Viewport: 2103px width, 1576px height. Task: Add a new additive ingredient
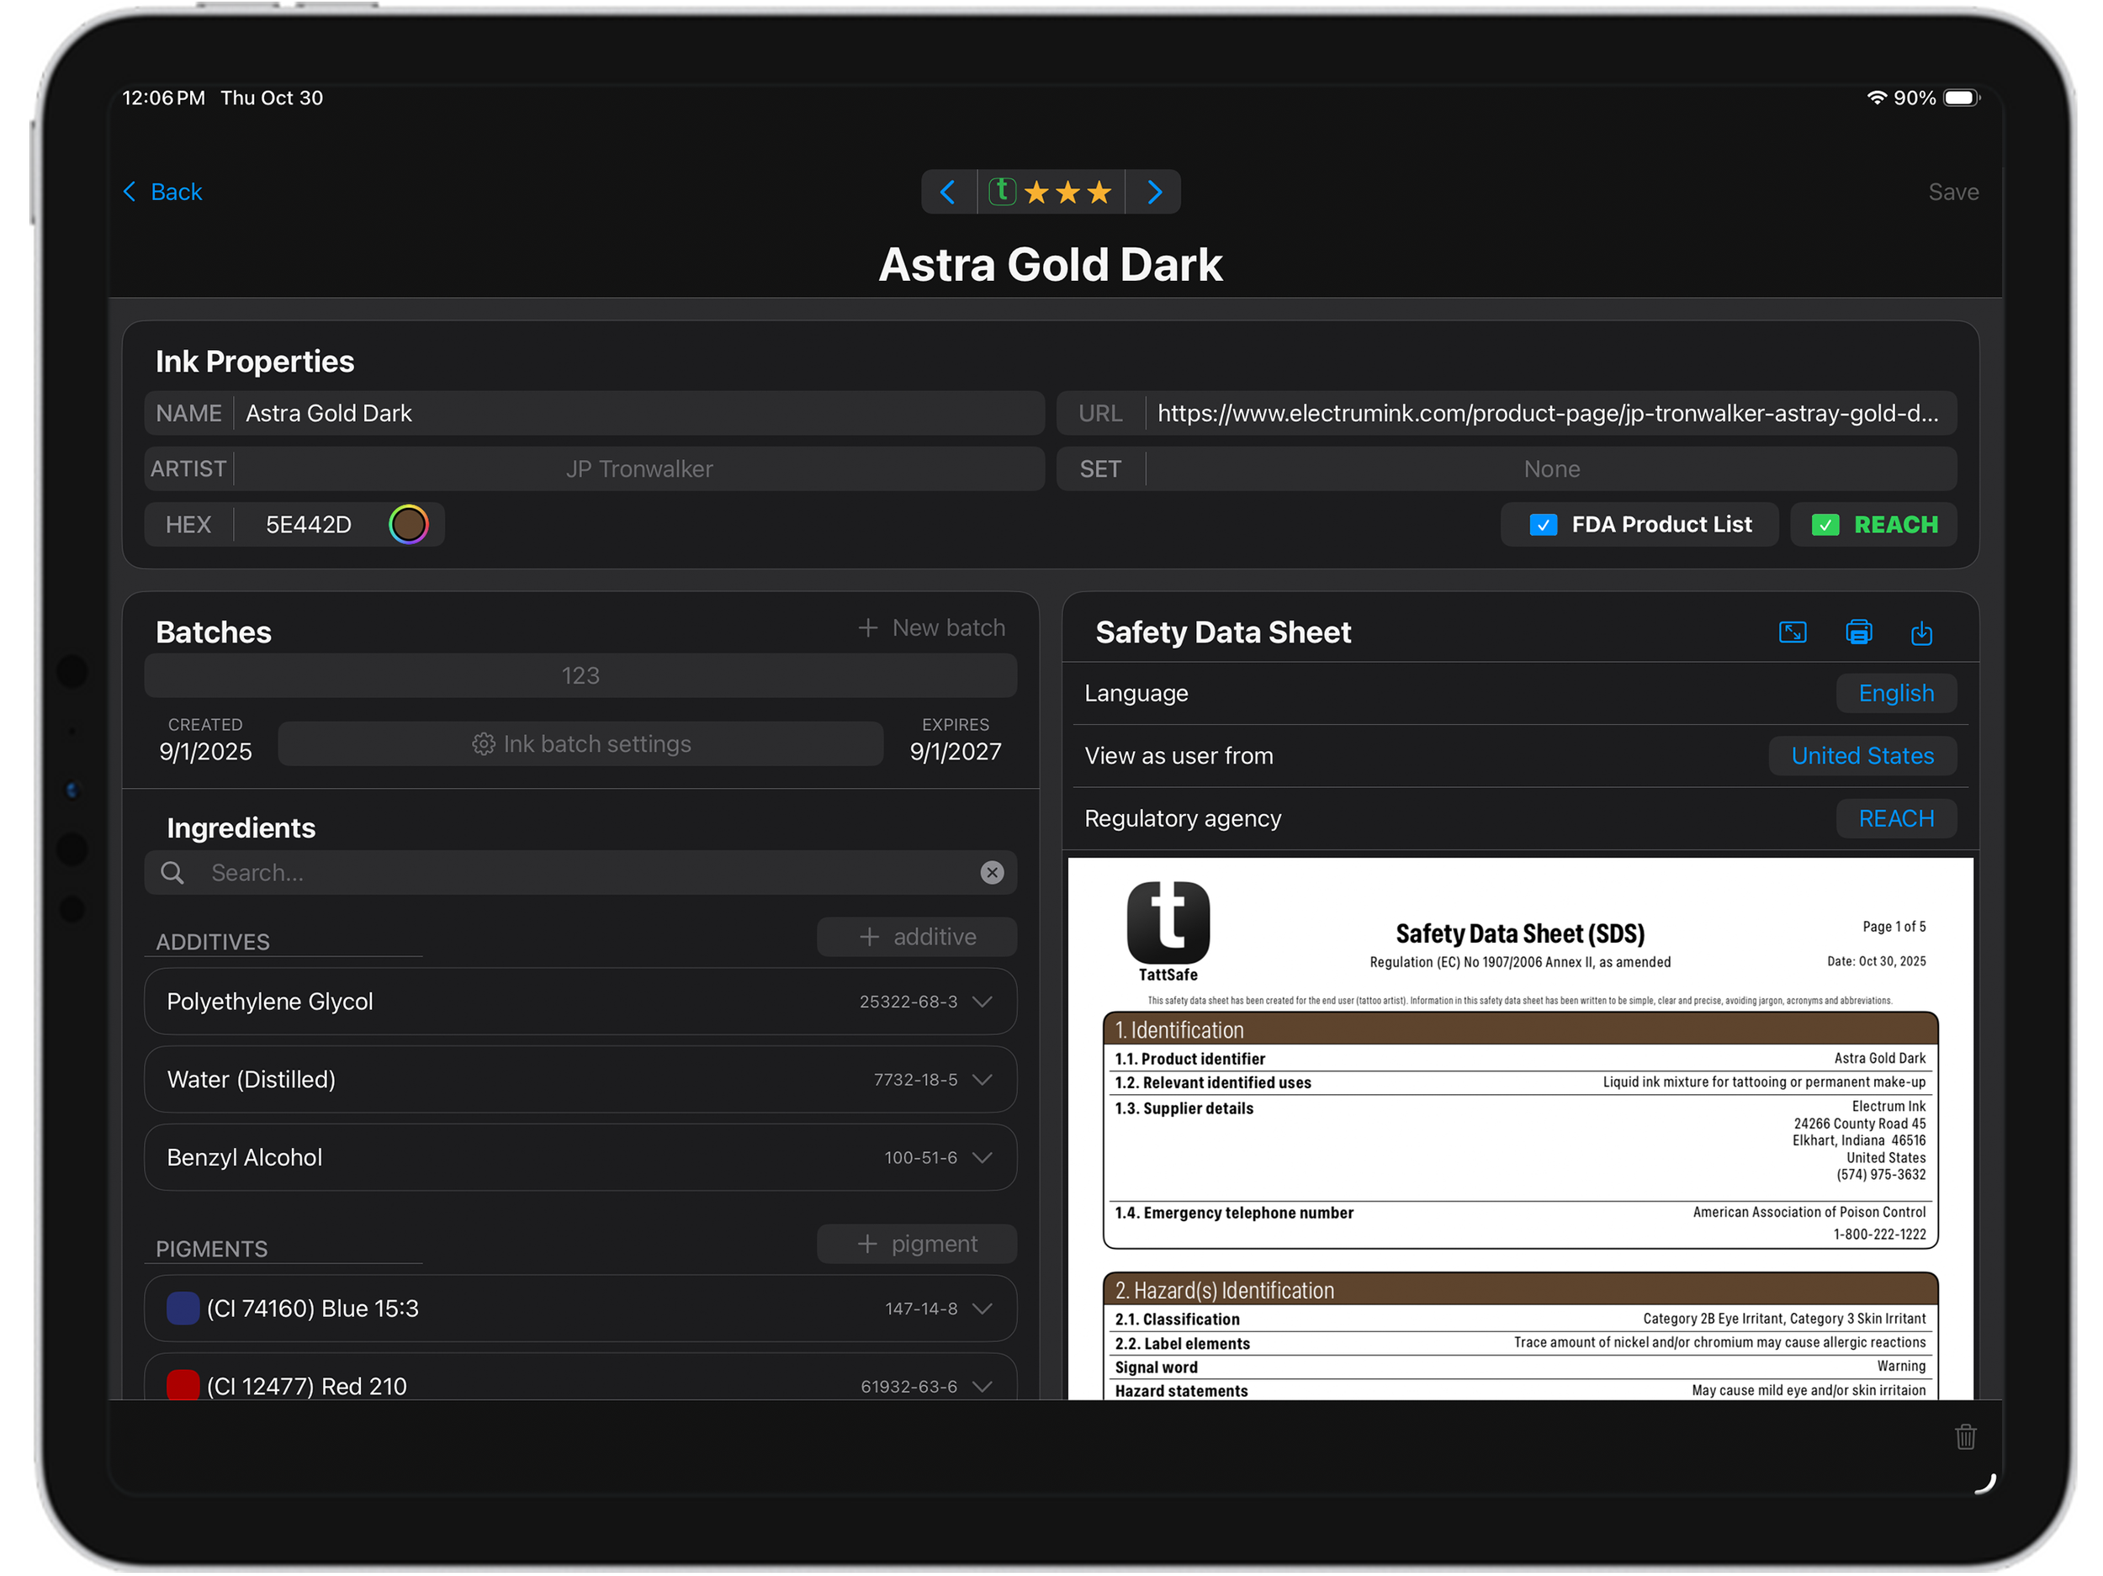click(x=917, y=937)
